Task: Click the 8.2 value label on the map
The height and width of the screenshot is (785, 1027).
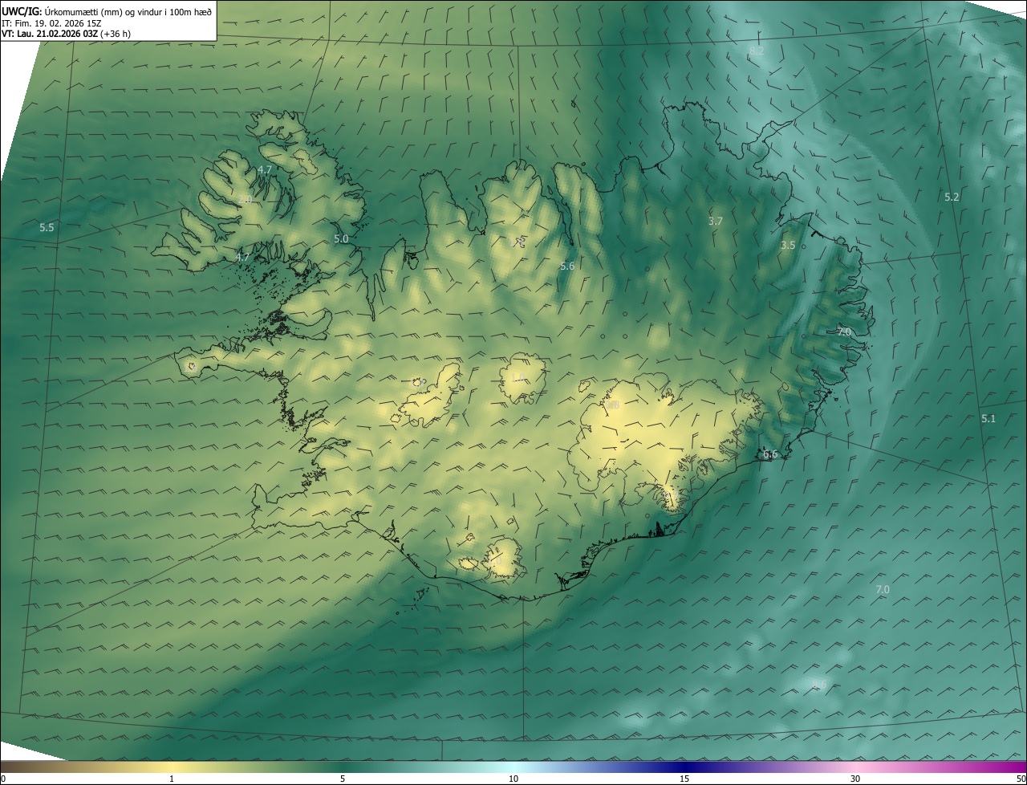Action: [757, 51]
